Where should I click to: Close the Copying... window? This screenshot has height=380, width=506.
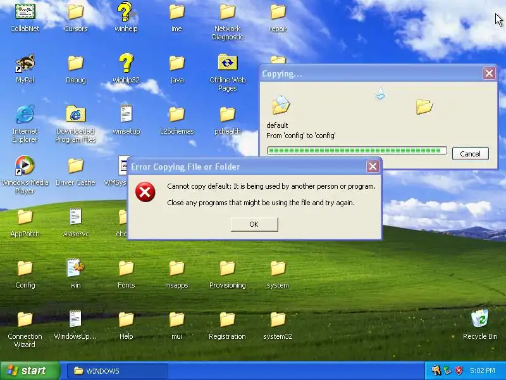pos(489,73)
